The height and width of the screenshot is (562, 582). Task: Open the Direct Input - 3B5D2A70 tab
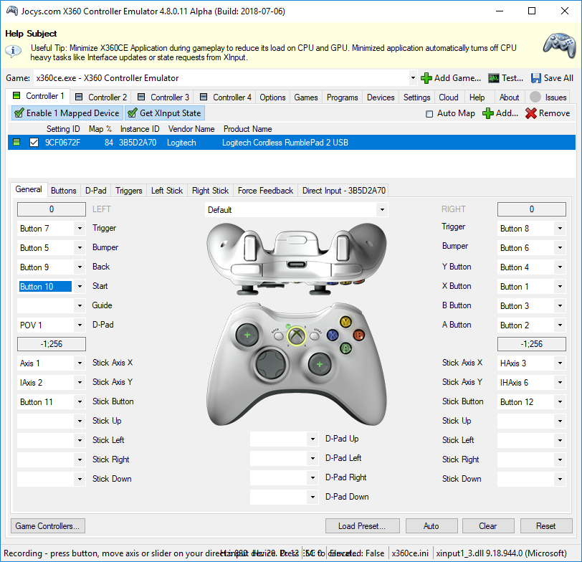[344, 191]
